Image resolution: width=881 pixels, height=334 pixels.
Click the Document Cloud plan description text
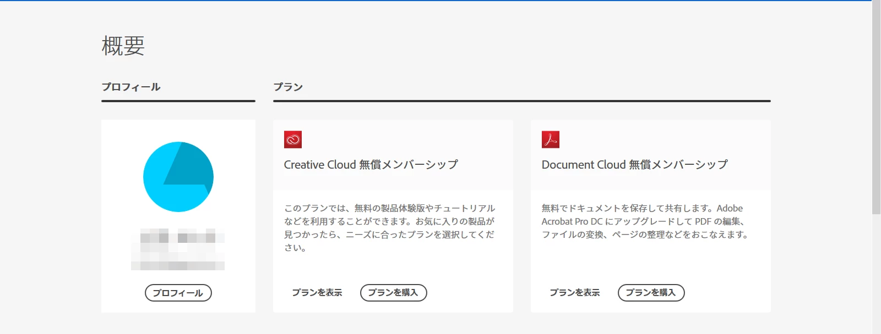645,221
